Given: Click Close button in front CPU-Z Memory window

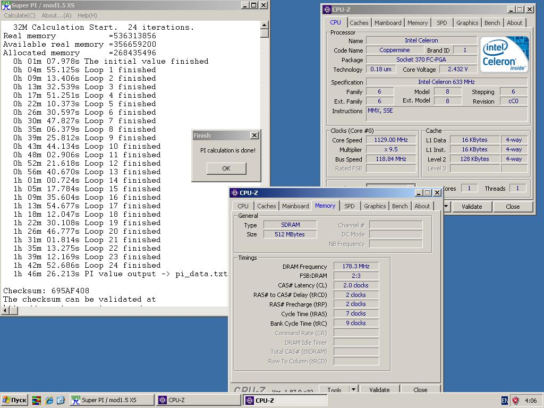Looking at the screenshot, I should click(420, 389).
